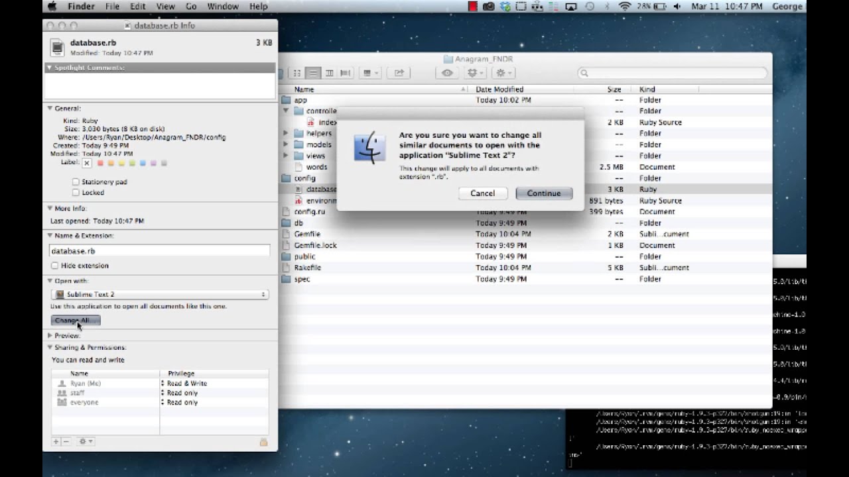Add a user with the plus button
The height and width of the screenshot is (477, 849).
tap(56, 442)
